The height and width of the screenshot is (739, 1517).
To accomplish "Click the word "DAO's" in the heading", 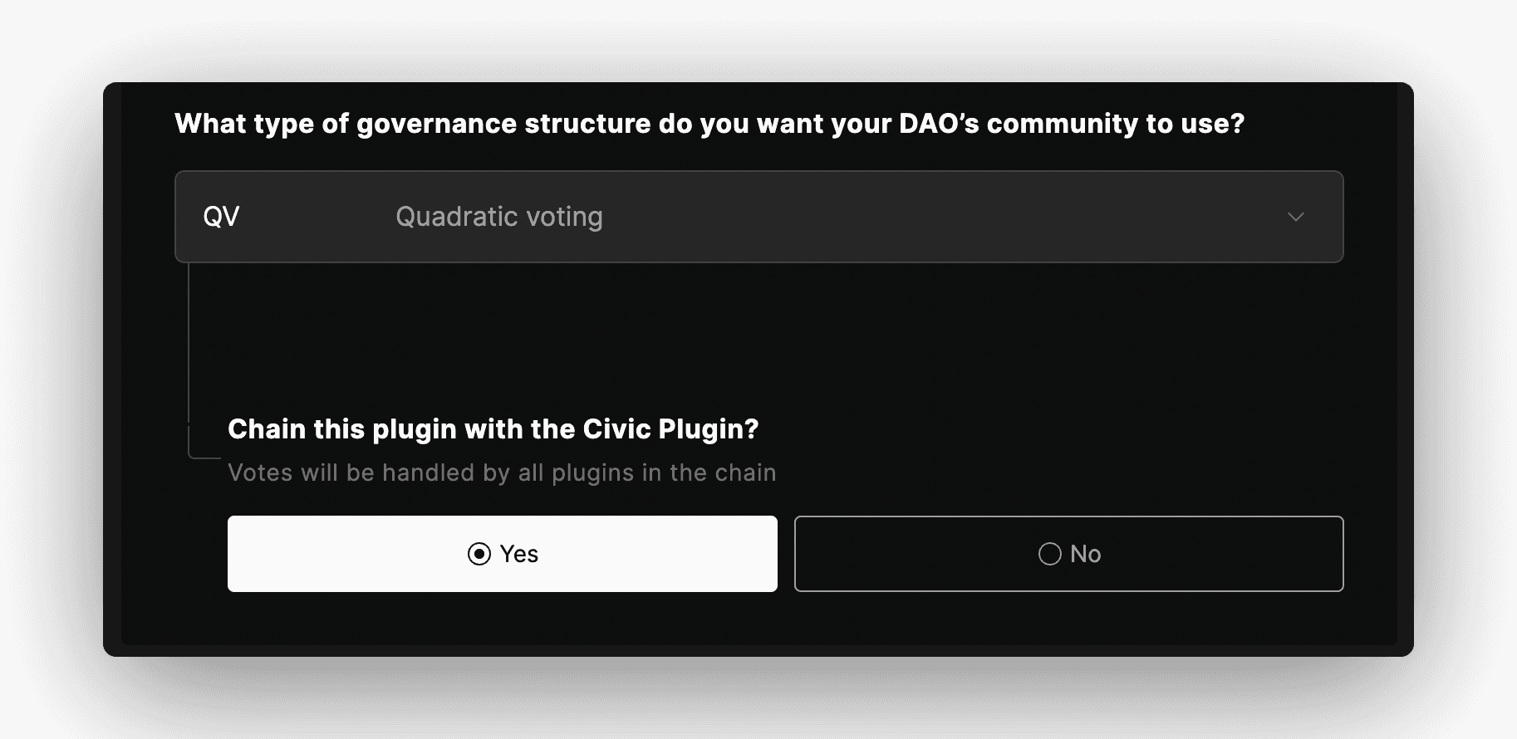I will [939, 124].
